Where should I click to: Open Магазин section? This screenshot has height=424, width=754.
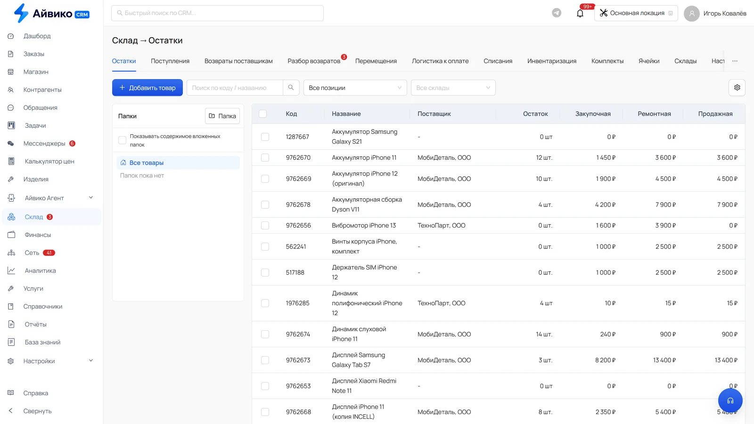click(x=36, y=72)
